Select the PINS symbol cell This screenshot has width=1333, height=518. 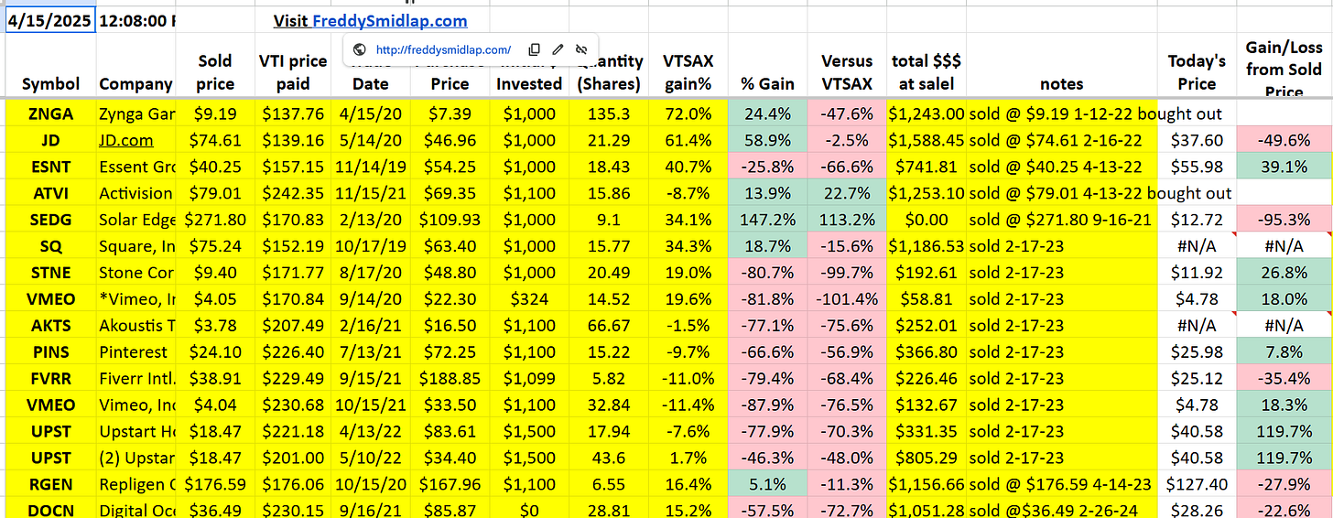pyautogui.click(x=50, y=351)
